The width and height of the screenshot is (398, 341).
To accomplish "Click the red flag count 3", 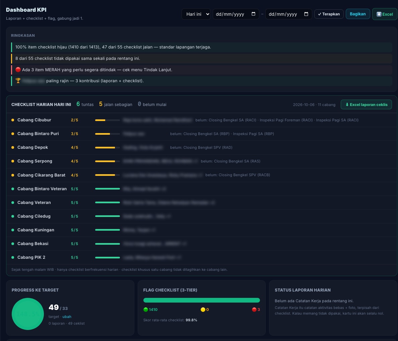I will pyautogui.click(x=256, y=310).
